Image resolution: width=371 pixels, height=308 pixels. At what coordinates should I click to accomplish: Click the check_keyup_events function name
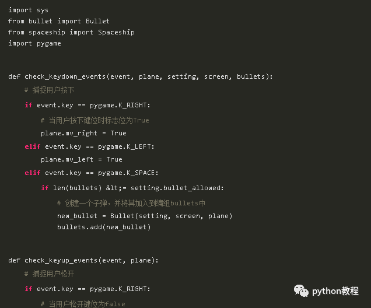[61, 260]
